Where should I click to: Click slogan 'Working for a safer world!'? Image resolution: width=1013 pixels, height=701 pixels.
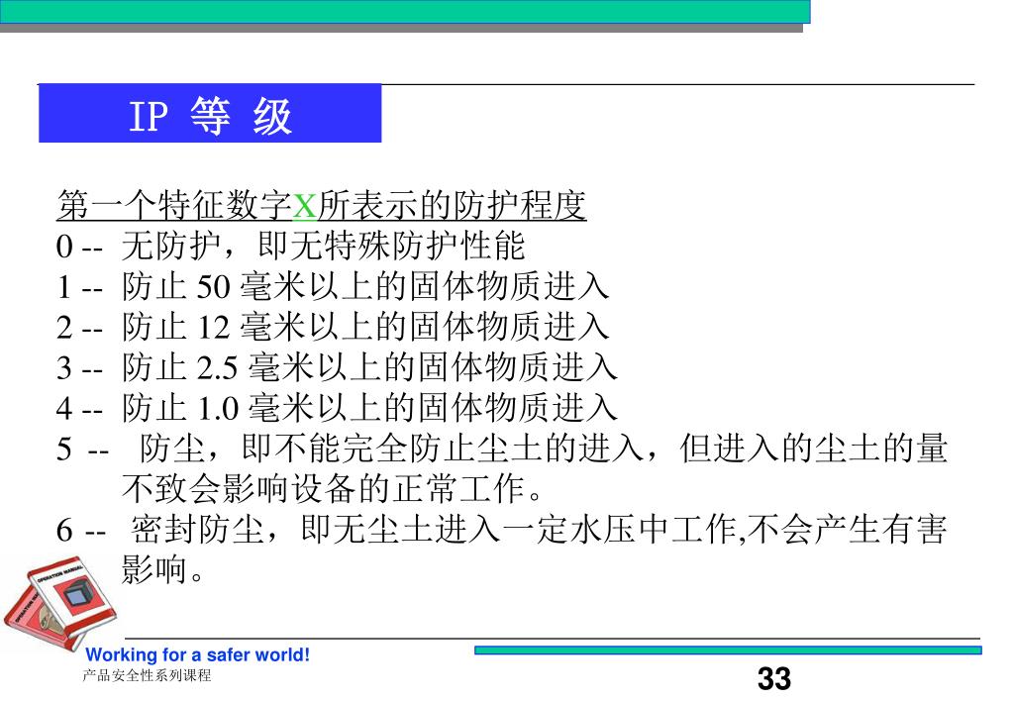[x=198, y=654]
